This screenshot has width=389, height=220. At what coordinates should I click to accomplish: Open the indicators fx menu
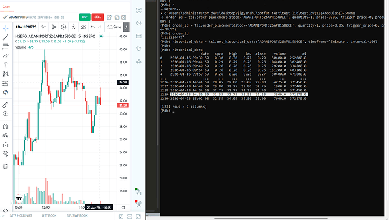73,27
